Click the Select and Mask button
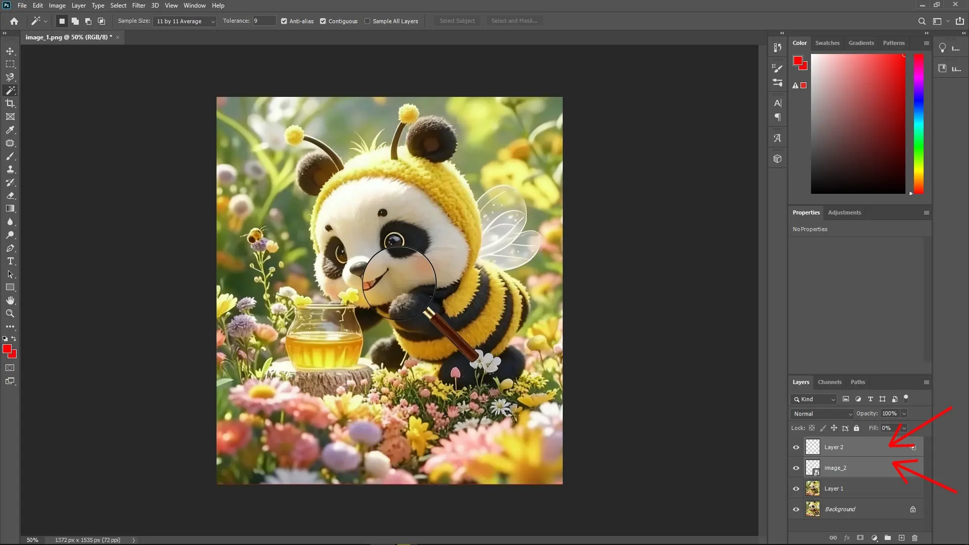Screen dimensions: 969x545 click(514, 21)
